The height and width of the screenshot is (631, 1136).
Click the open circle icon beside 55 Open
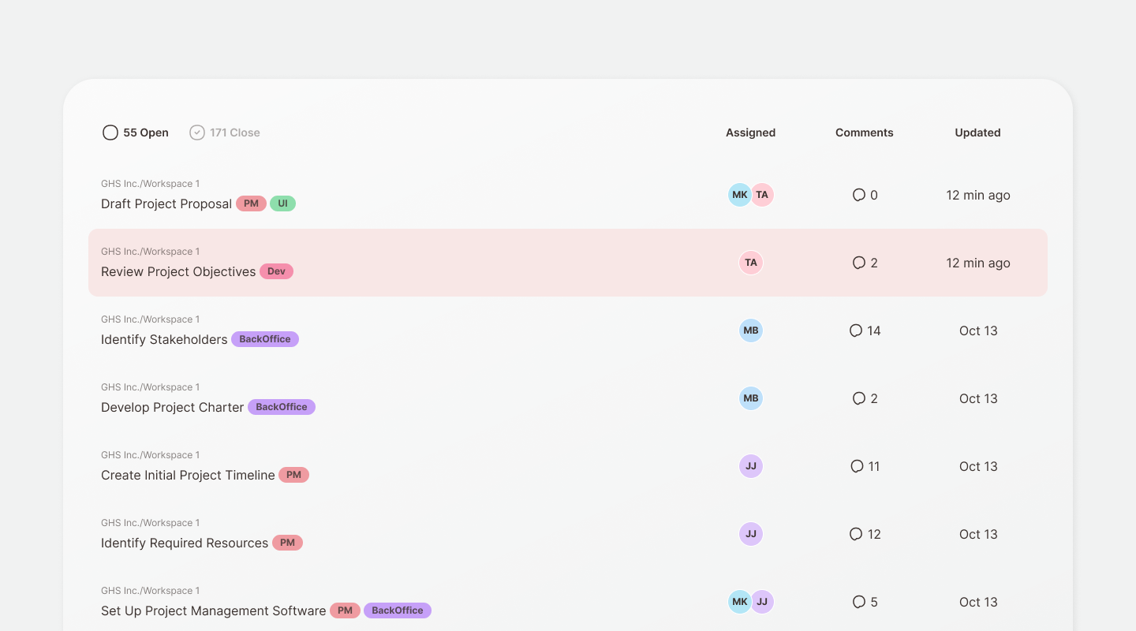point(110,133)
